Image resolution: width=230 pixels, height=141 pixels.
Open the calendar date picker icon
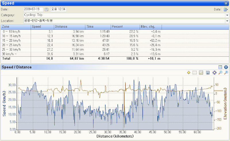coord(46,9)
